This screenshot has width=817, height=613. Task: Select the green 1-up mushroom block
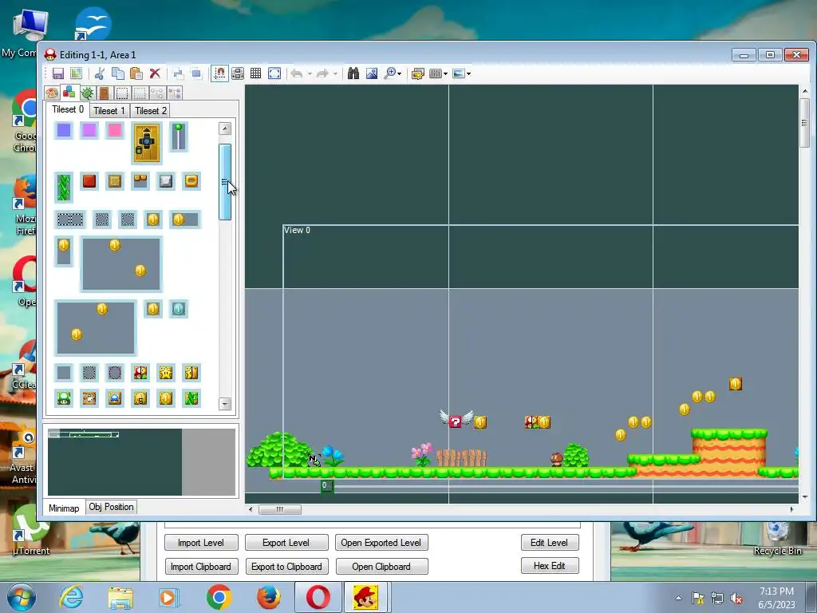pos(64,398)
